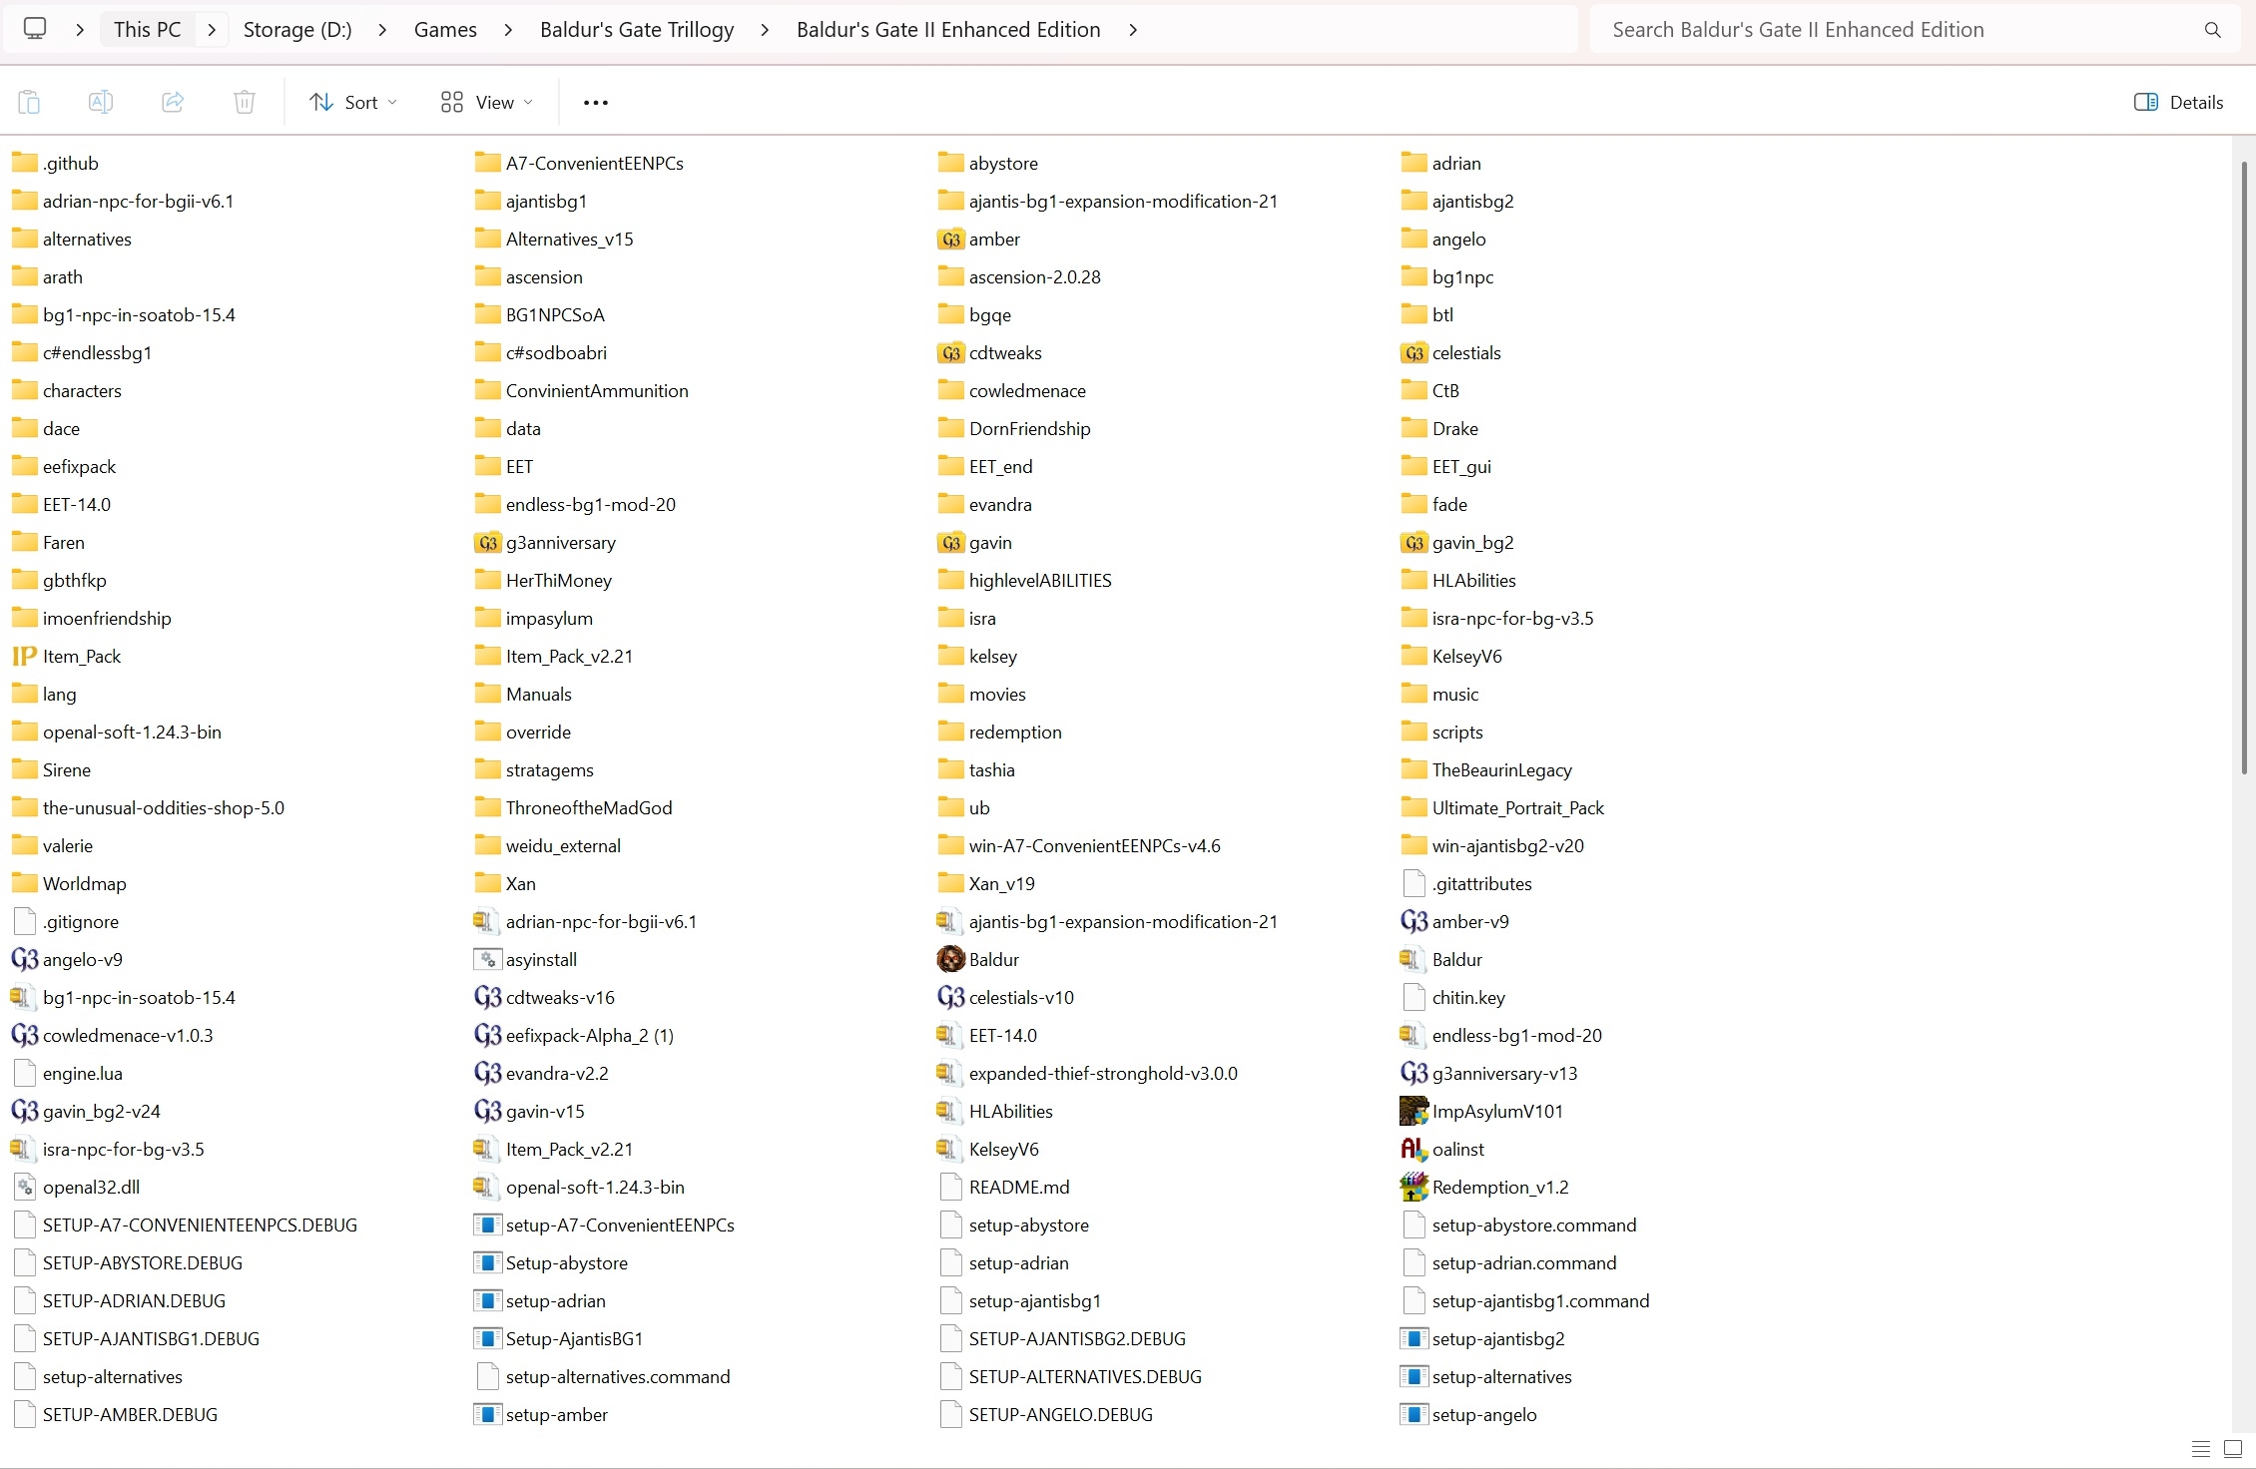Select the ThroneoftheMadGod folder
Image resolution: width=2256 pixels, height=1469 pixels.
pyautogui.click(x=573, y=808)
